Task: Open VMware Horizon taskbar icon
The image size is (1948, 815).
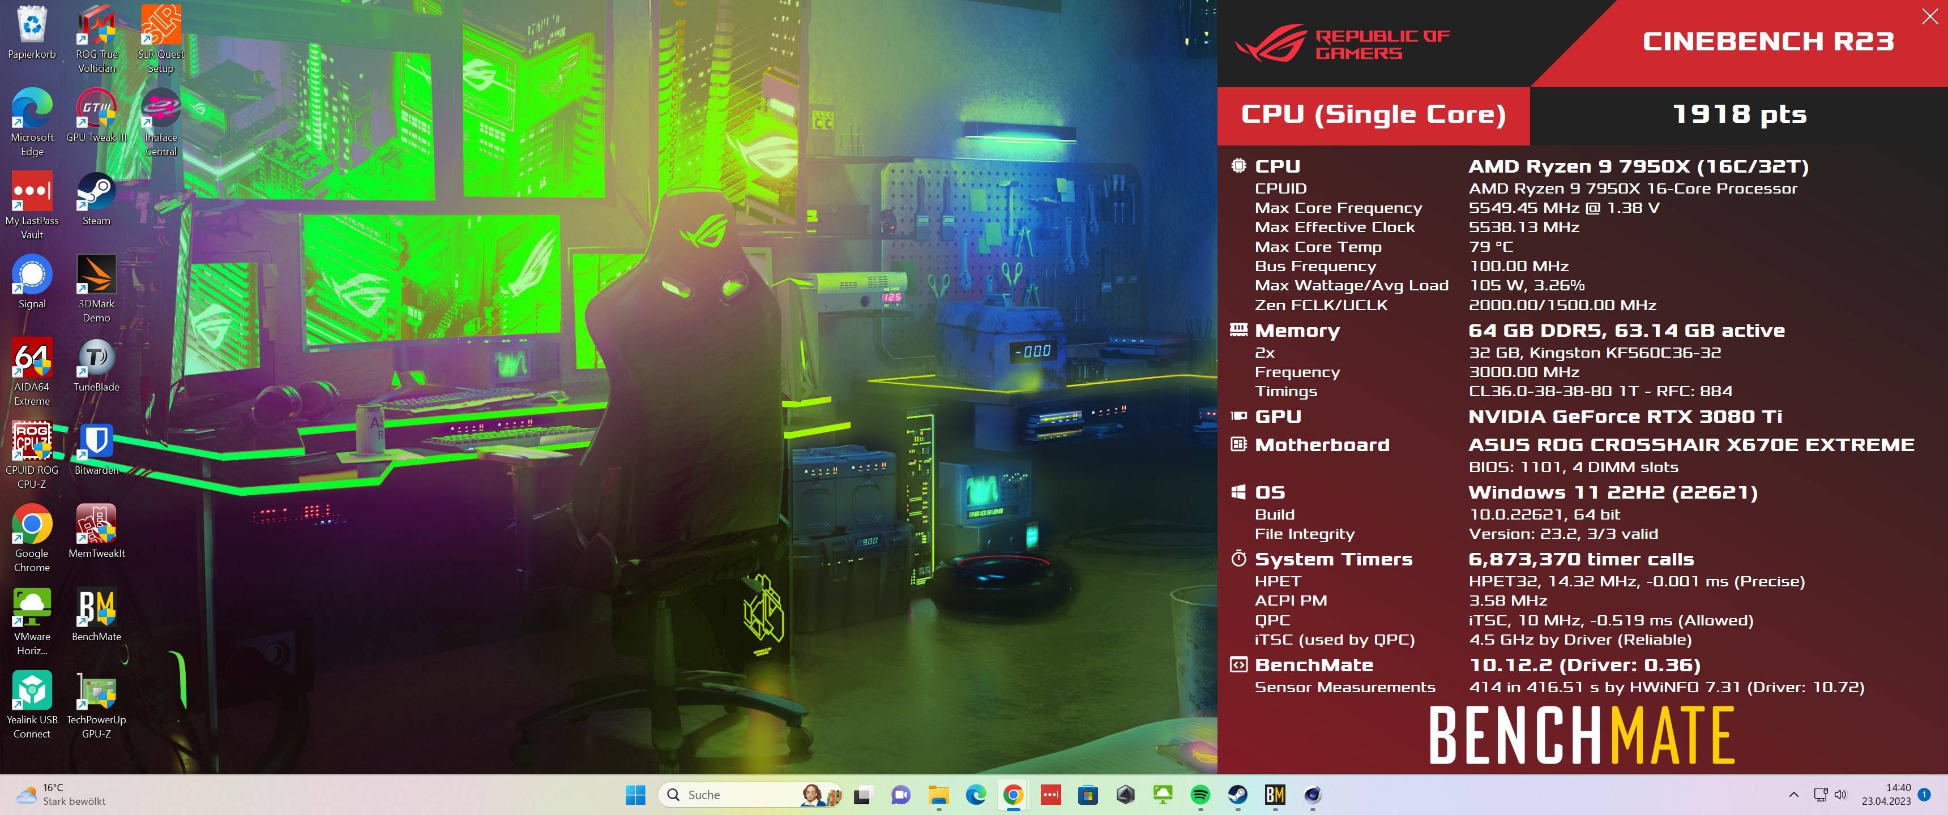Action: 1163,795
